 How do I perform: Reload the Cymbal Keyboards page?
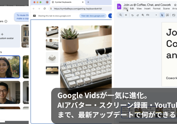45,9
